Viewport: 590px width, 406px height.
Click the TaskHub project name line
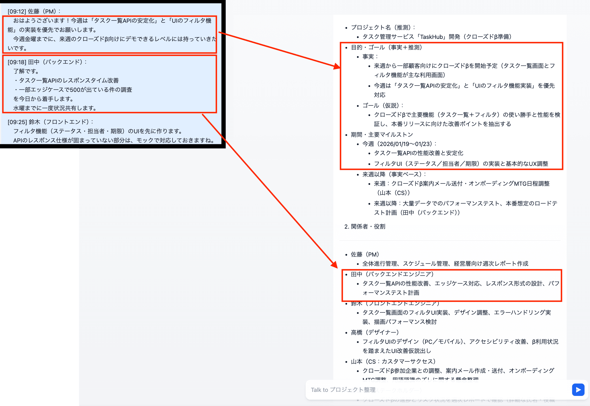coord(437,37)
